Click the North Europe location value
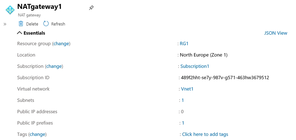This screenshot has width=296, height=140. [x=203, y=55]
